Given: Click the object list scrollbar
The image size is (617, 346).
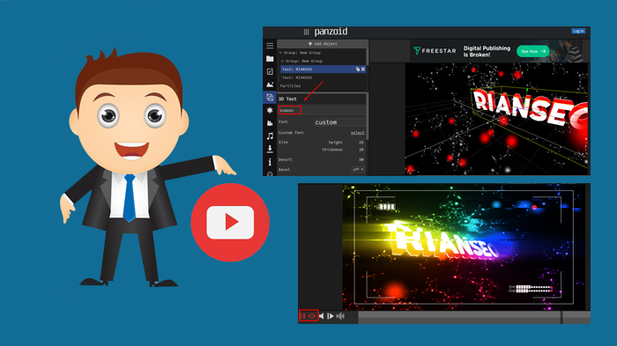Looking at the screenshot, I should 368,57.
